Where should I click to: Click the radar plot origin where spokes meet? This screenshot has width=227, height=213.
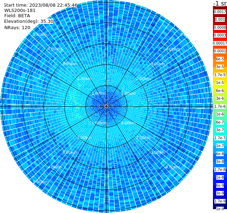pos(106,106)
